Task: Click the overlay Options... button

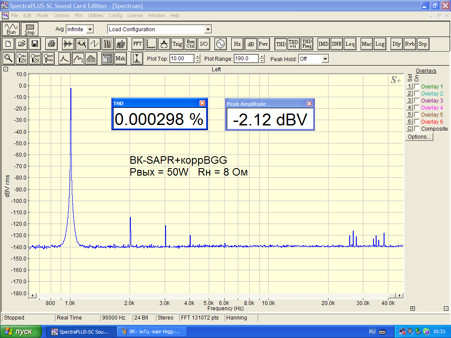Action: pos(419,137)
